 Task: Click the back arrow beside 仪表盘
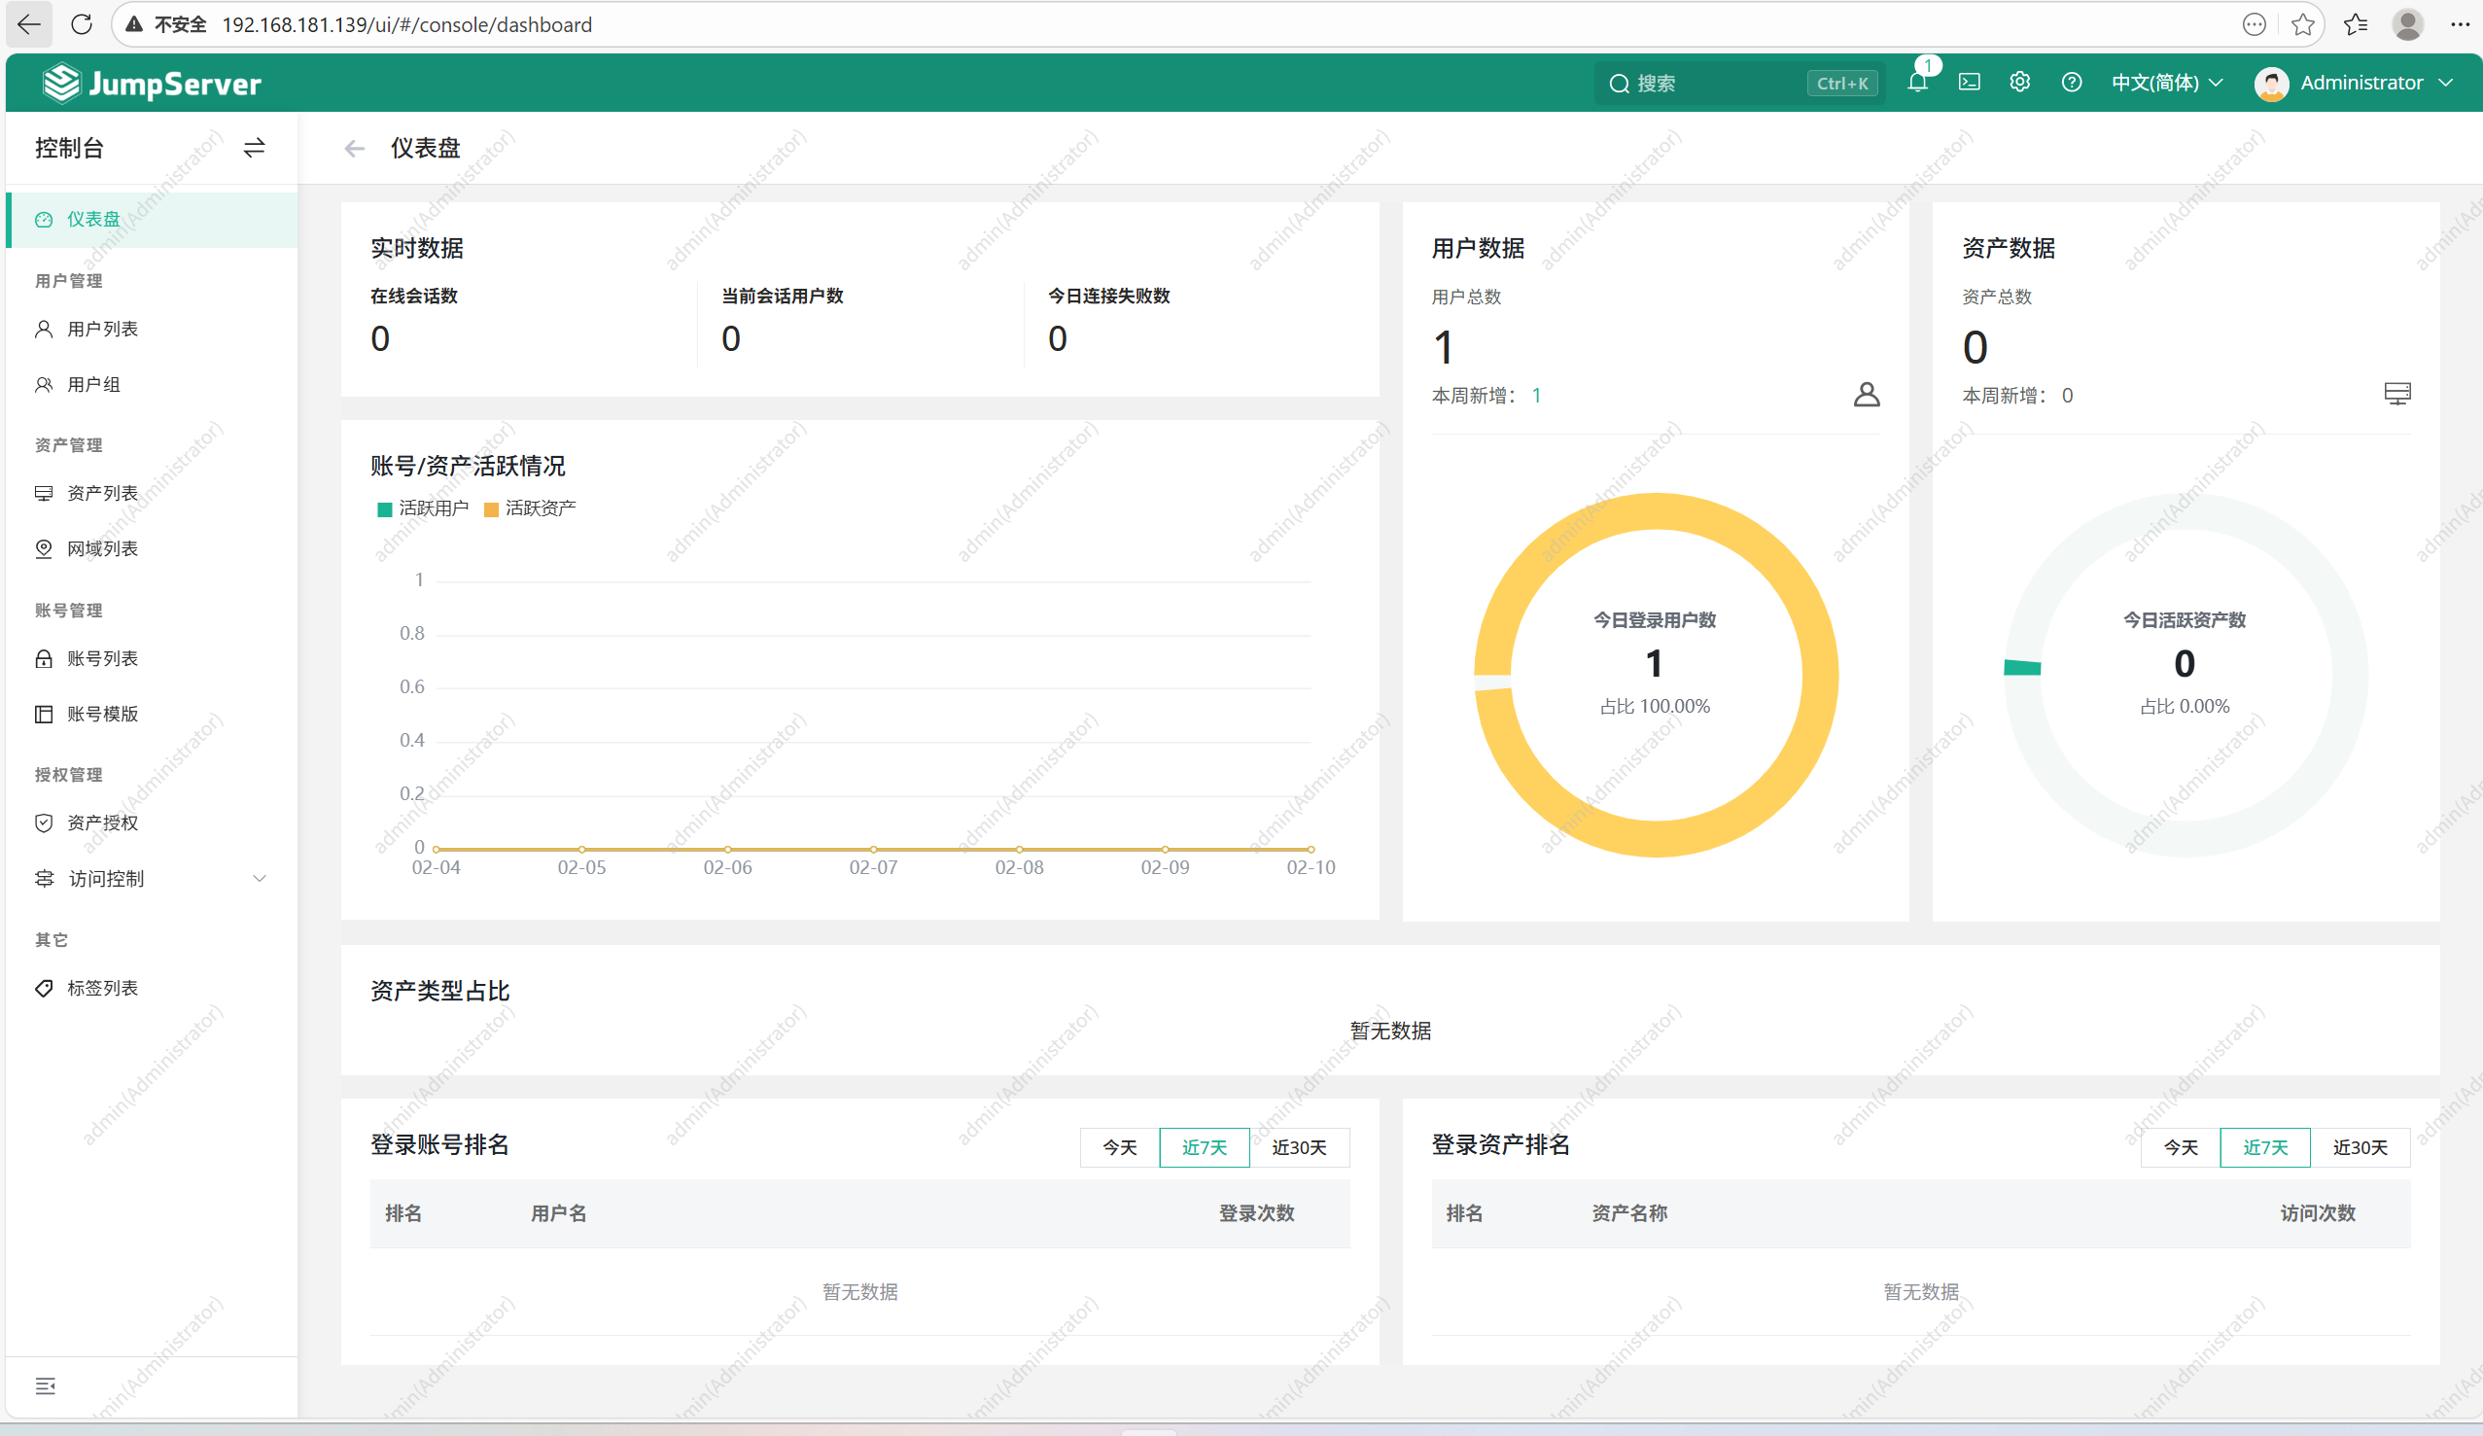tap(355, 149)
